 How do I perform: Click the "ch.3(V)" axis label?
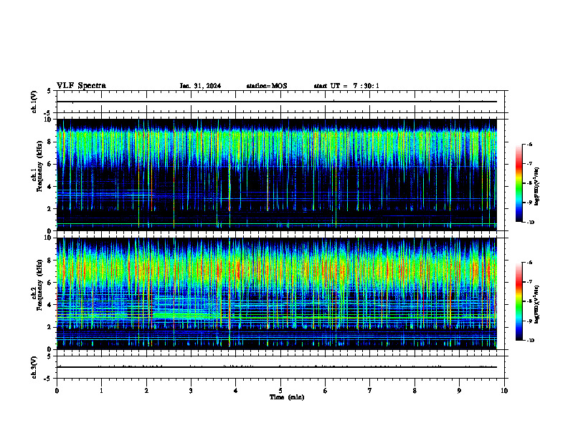pos(34,367)
